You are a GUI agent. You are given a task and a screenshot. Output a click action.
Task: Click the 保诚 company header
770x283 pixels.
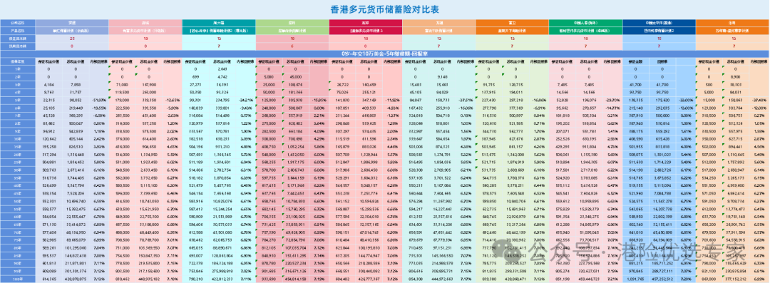pos(145,23)
